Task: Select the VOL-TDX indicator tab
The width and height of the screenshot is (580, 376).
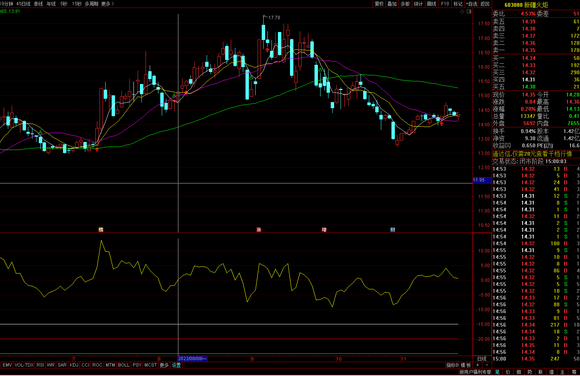Action: (x=24, y=365)
